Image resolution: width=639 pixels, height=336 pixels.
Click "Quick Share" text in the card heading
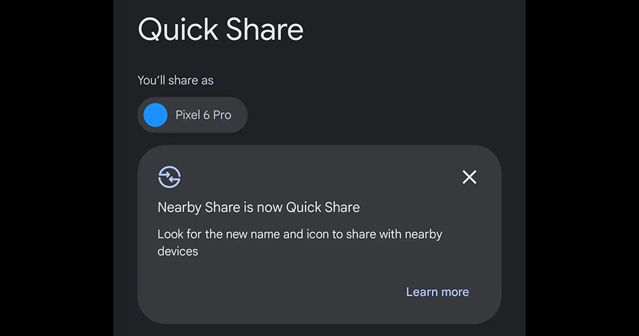click(x=323, y=208)
